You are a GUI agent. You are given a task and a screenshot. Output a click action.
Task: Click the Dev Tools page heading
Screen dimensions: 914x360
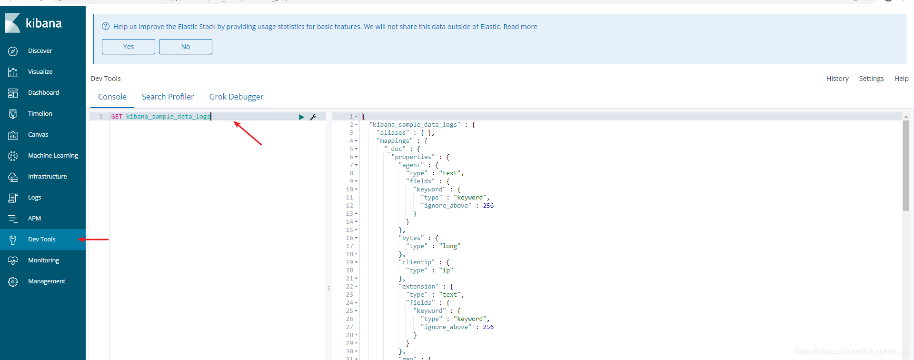pos(106,79)
